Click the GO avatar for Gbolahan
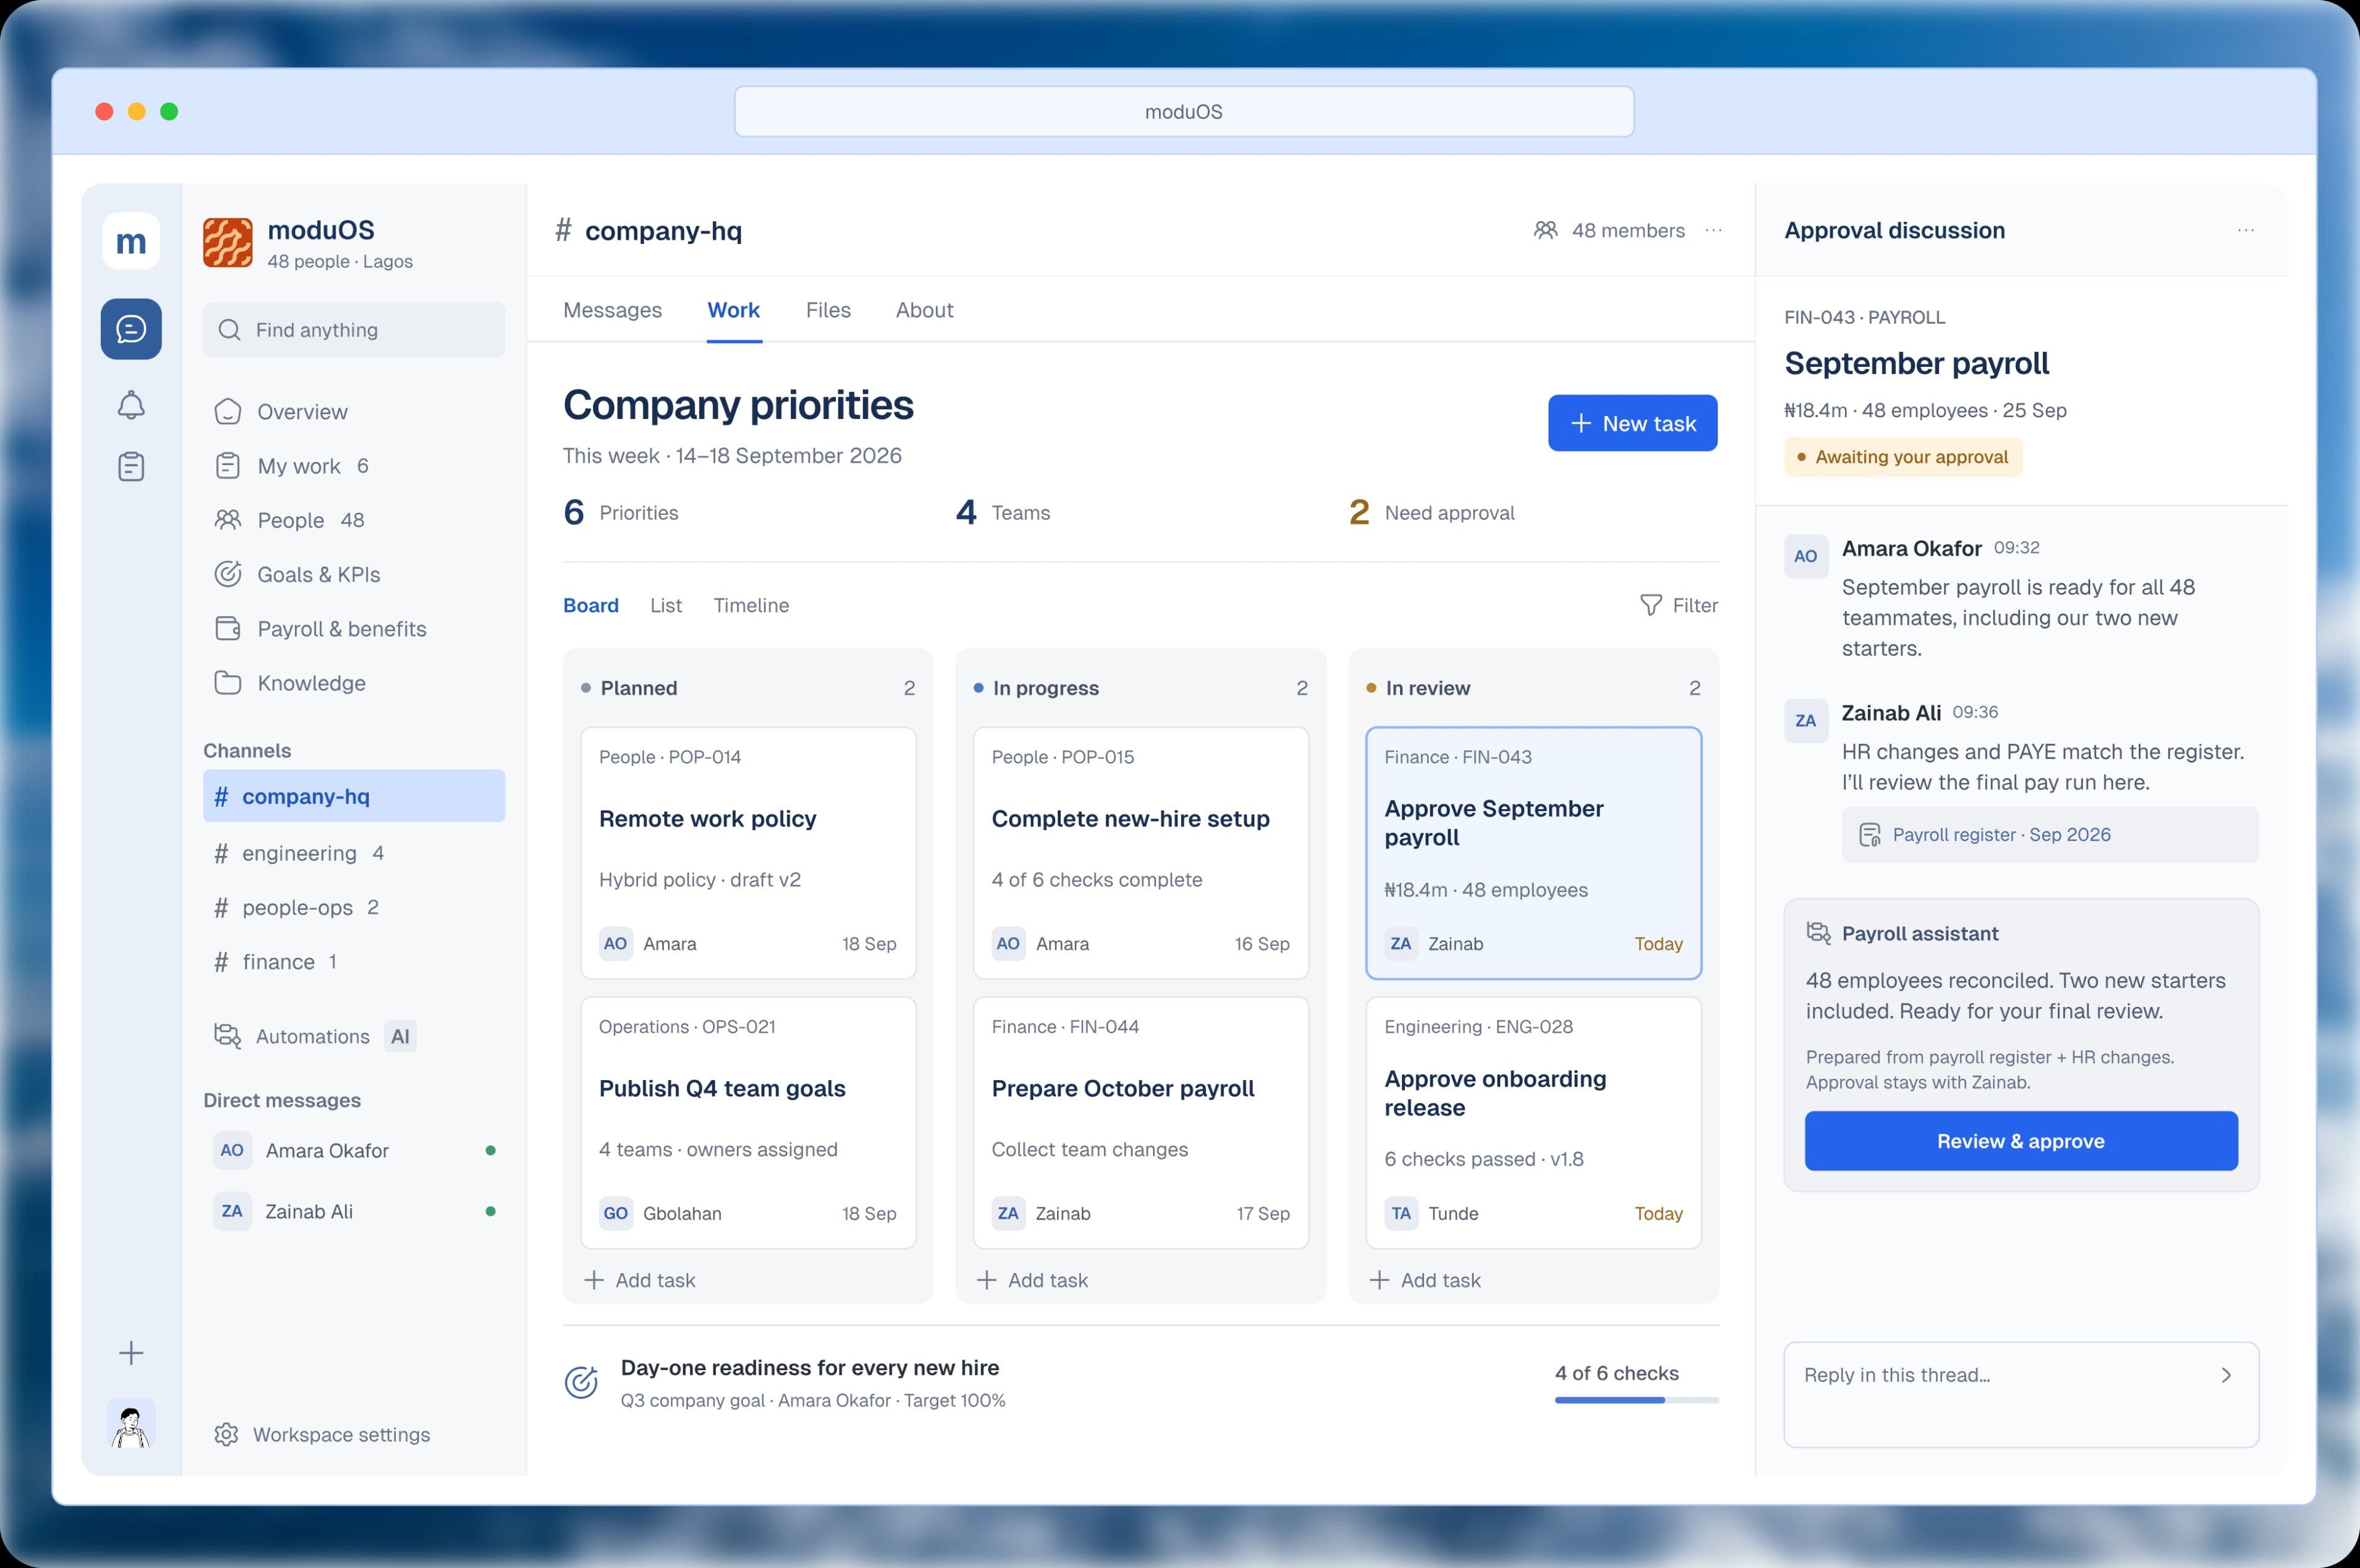This screenshot has width=2360, height=1568. tap(616, 1213)
